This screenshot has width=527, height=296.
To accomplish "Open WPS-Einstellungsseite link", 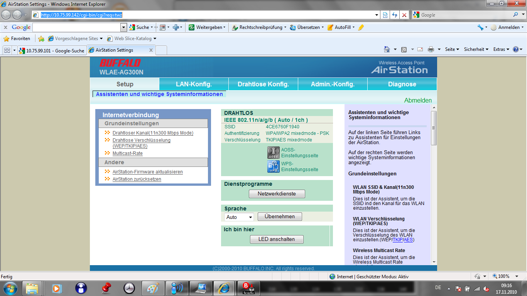I will (300, 166).
